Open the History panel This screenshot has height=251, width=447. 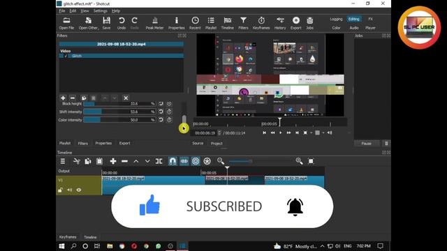pyautogui.click(x=280, y=23)
